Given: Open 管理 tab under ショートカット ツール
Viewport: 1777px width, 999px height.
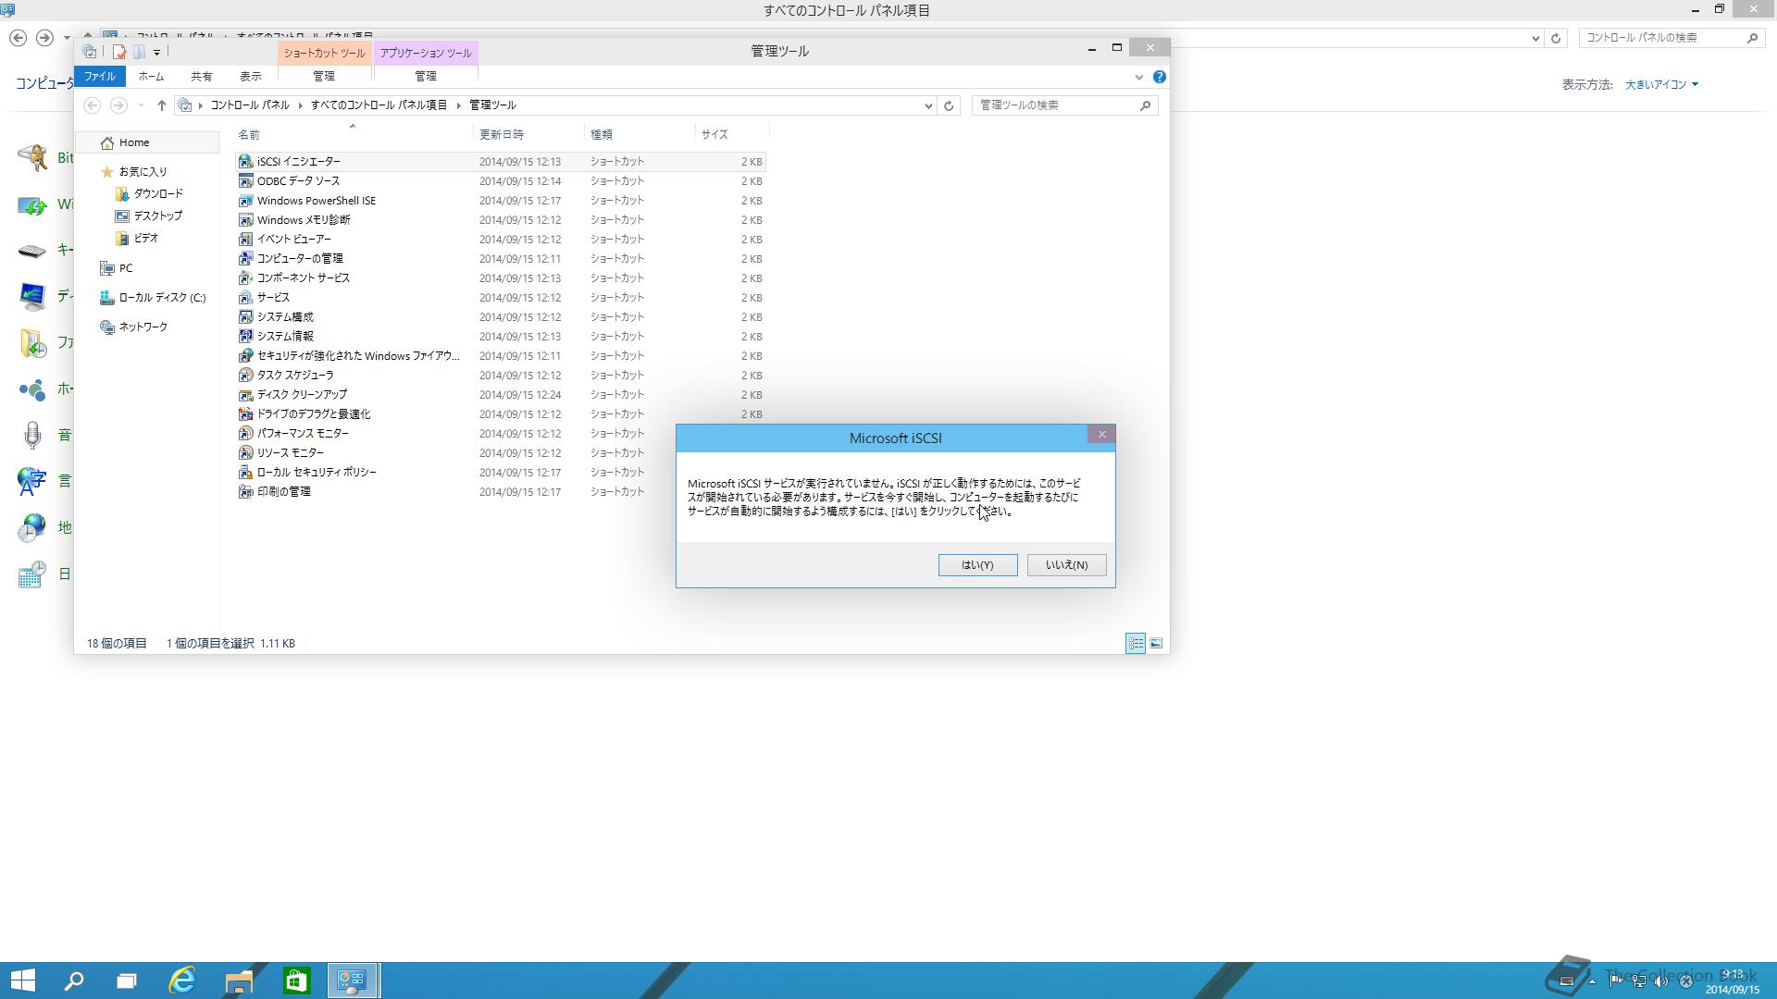Looking at the screenshot, I should [324, 76].
